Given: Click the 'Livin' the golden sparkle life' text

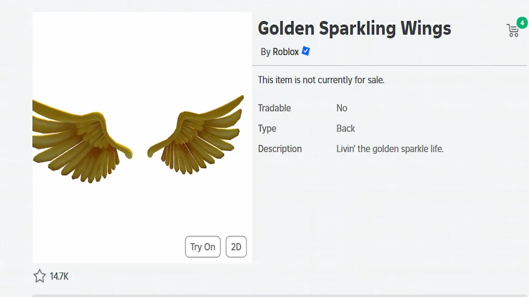Looking at the screenshot, I should coord(390,149).
